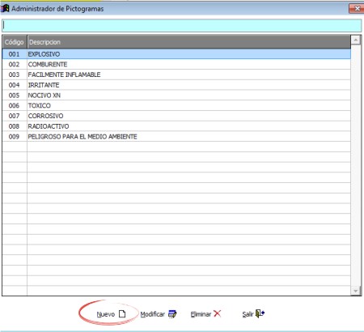The image size is (364, 332).
Task: Click the Nuevo button label
Action: point(106,314)
